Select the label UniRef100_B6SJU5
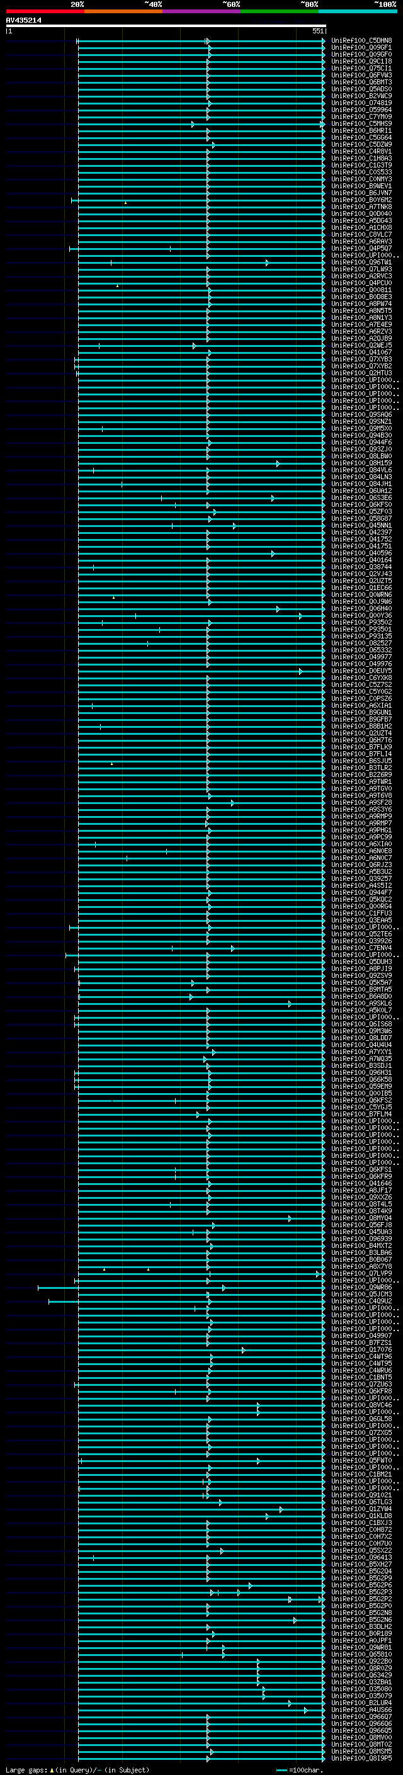The image size is (403, 1775). (x=361, y=761)
